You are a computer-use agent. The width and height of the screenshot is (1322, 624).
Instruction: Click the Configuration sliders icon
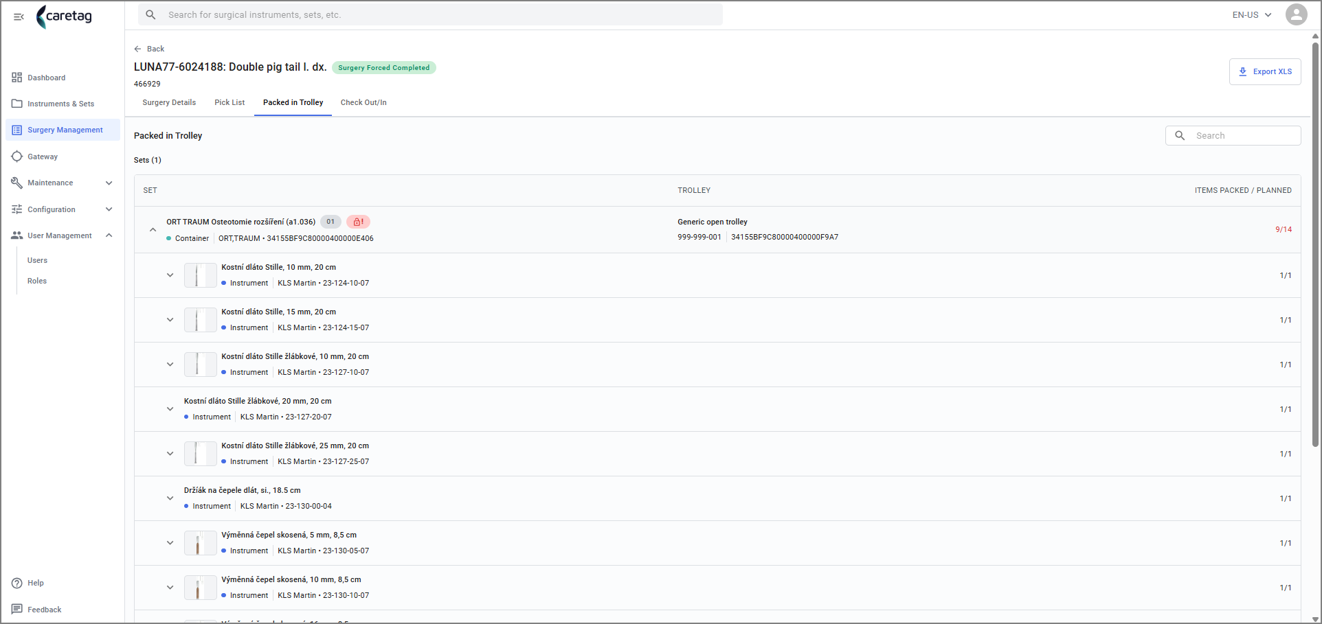tap(17, 209)
